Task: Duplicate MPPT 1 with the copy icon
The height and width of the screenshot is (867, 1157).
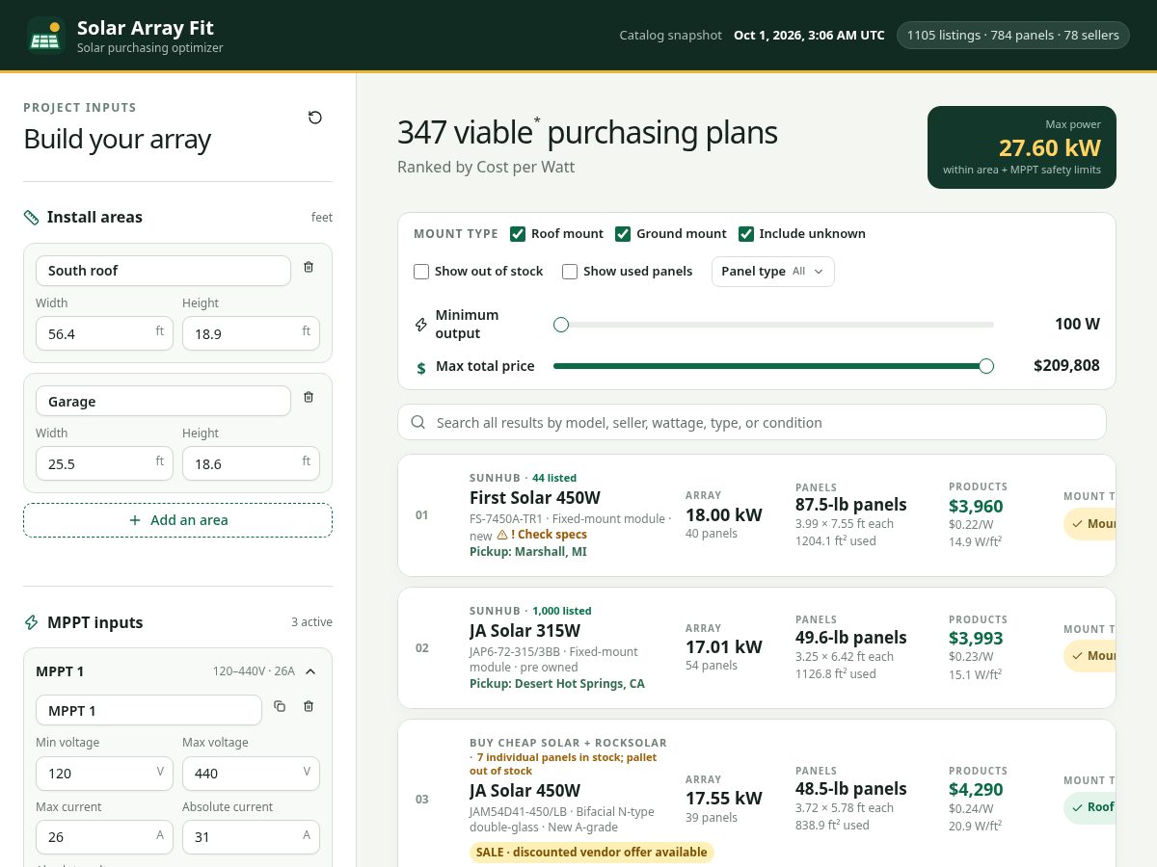Action: point(280,706)
